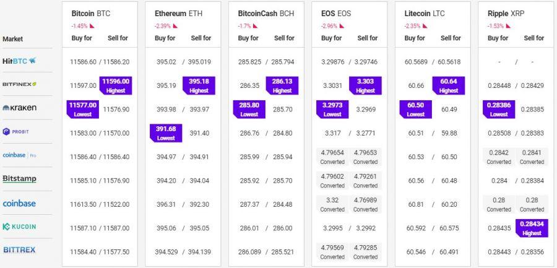Select the 391.68 Lowest Ethereum badge

(x=166, y=133)
